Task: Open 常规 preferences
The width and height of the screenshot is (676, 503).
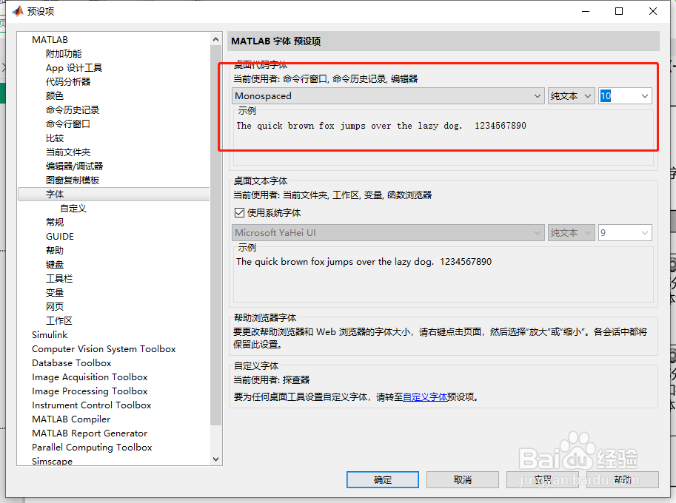Action: 55,222
